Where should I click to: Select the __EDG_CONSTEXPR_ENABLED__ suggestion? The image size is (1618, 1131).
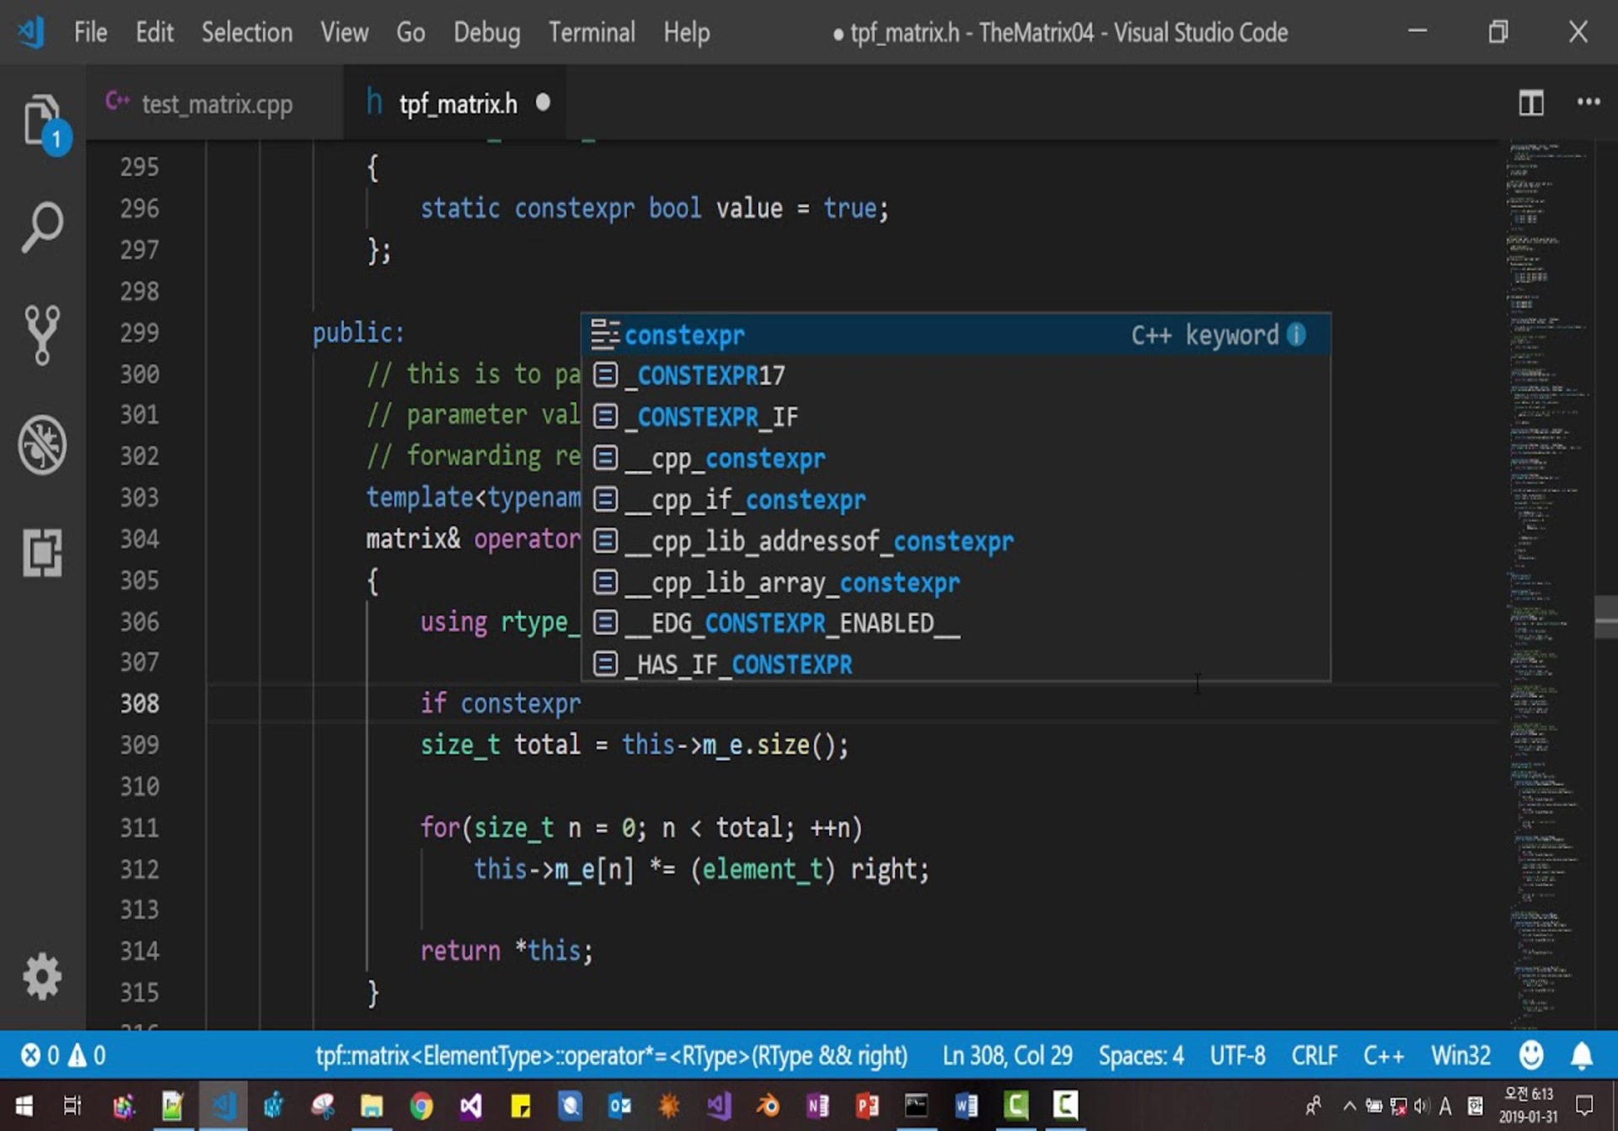(956, 623)
